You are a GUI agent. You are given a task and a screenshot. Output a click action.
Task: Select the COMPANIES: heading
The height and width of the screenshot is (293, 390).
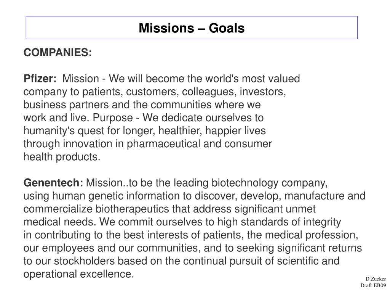point(58,53)
